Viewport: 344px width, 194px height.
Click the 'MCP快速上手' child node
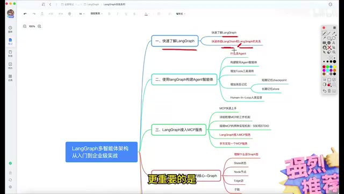pos(228,108)
